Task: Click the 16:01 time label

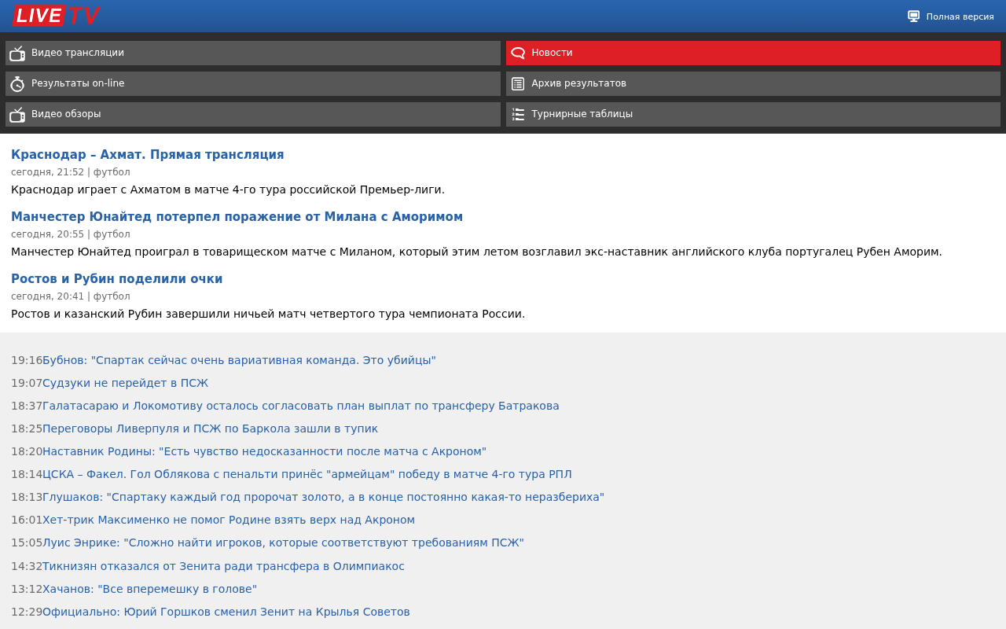Action: point(27,520)
